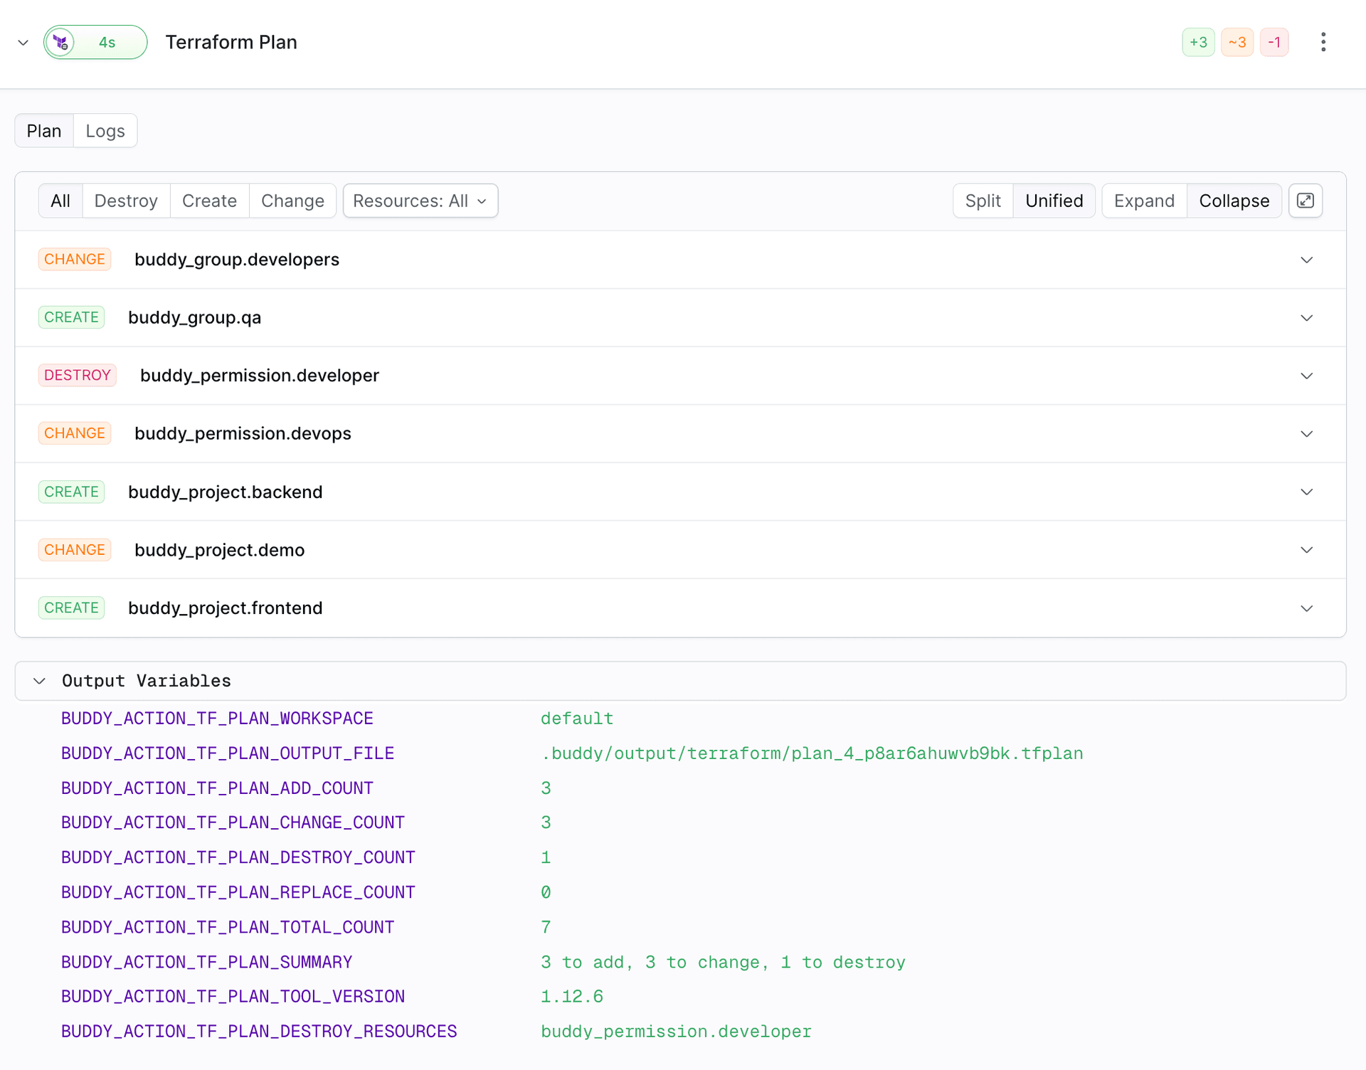1366x1070 pixels.
Task: Expand all resources with Expand button
Action: (1144, 201)
